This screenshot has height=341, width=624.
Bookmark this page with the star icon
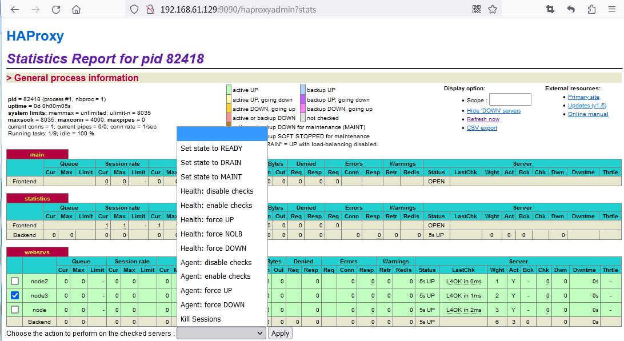pos(493,9)
